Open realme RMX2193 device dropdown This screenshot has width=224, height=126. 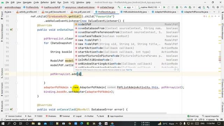pos(148,7)
